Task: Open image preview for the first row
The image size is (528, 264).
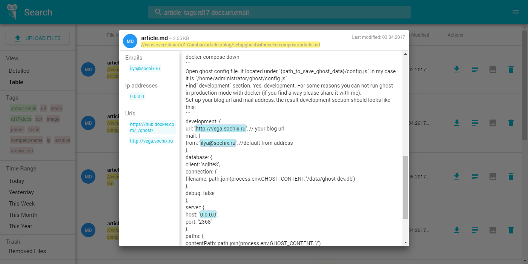Action: [x=493, y=69]
